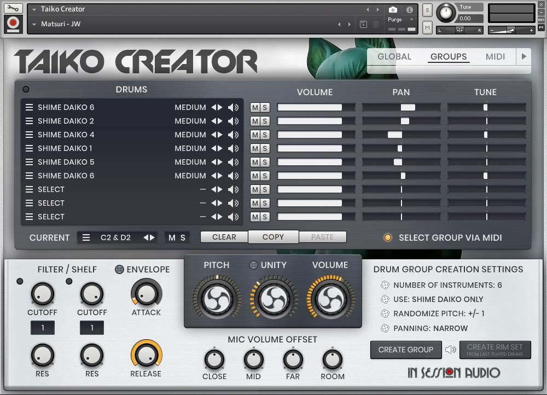Click hamburger icon in Current group box
The image size is (547, 395).
click(x=86, y=237)
